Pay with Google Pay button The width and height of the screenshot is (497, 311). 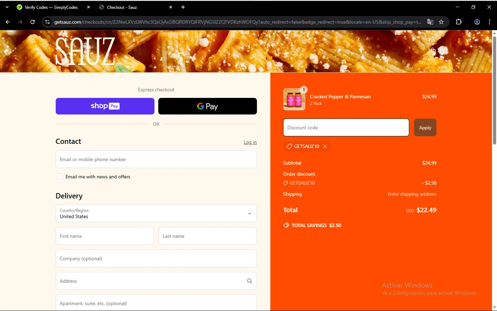coord(207,106)
